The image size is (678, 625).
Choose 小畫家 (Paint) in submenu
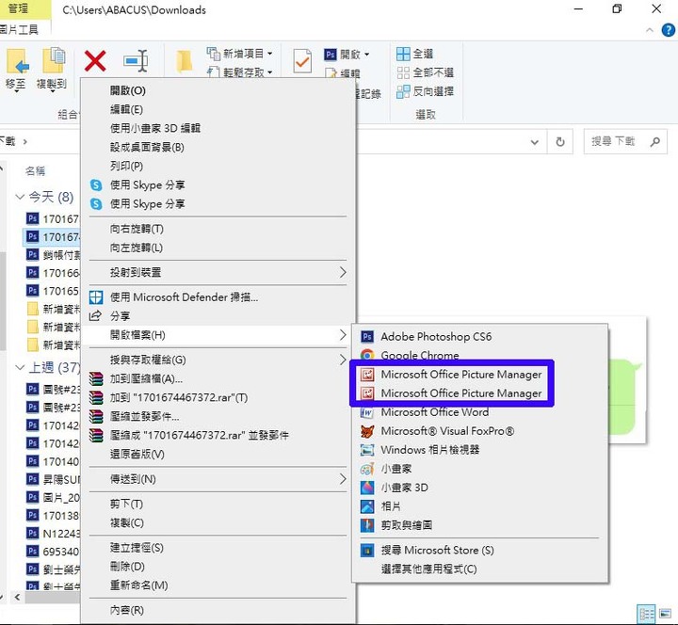click(x=480, y=469)
